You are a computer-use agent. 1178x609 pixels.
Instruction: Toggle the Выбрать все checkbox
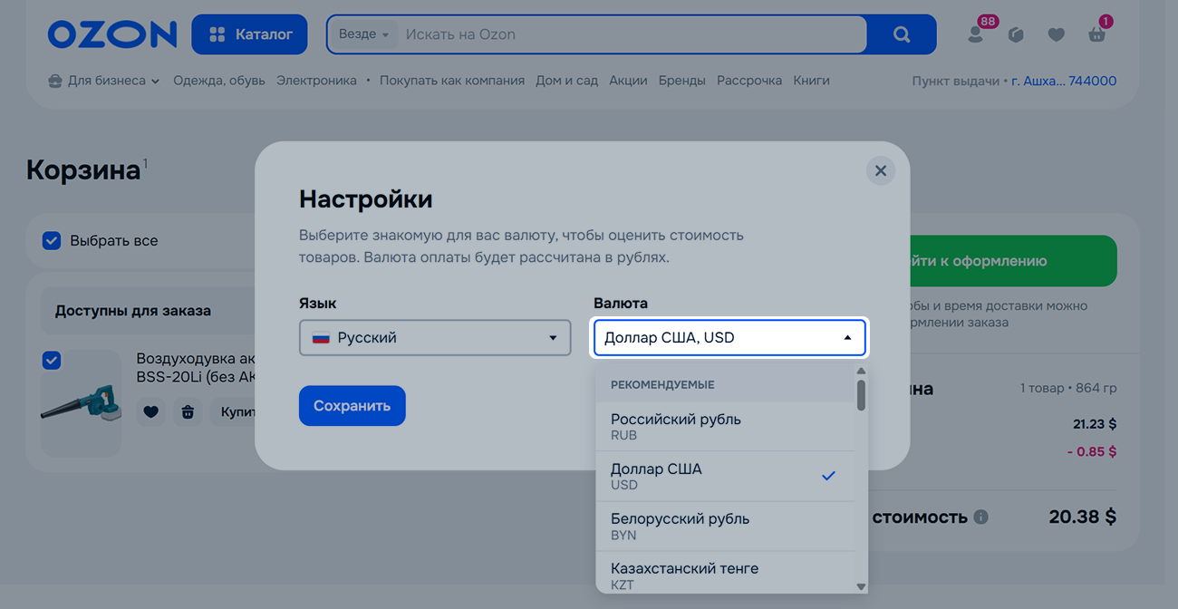point(52,241)
